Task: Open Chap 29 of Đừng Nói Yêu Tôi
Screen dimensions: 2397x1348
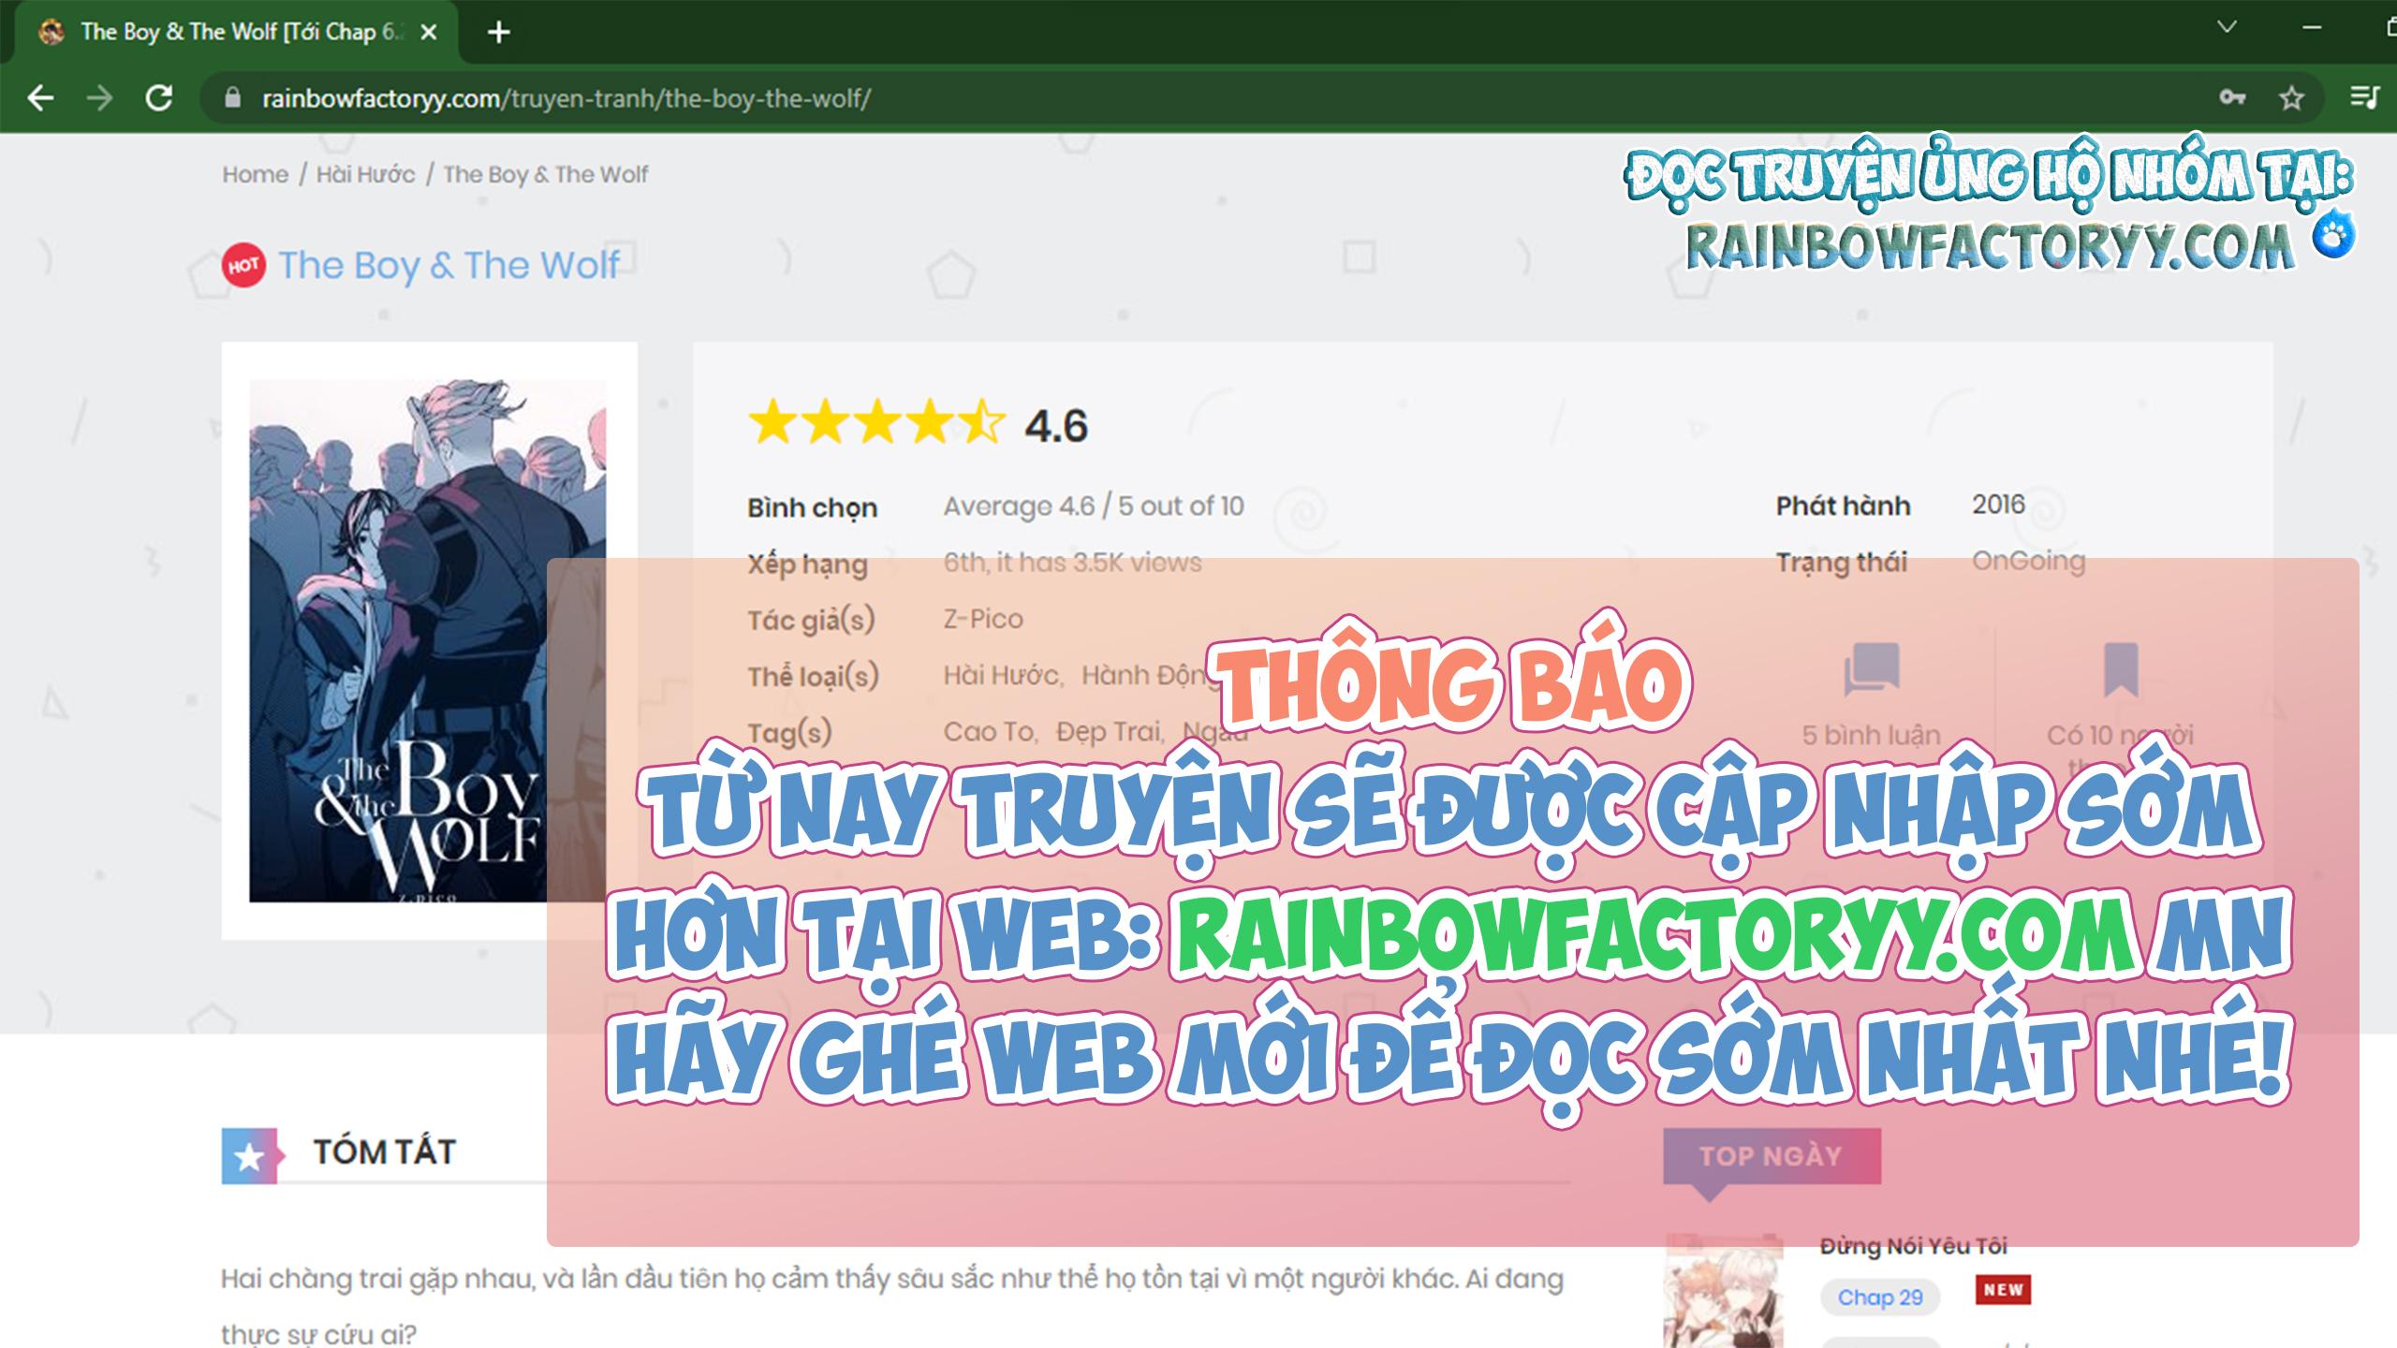Action: tap(1883, 1297)
